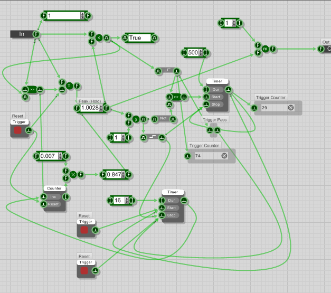Click the stepper arrows on the 500 value

(201, 53)
